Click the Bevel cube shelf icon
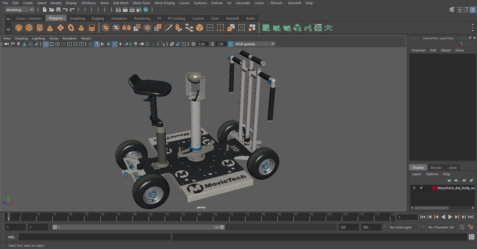Viewport: 477px width, 249px height. pos(199,28)
